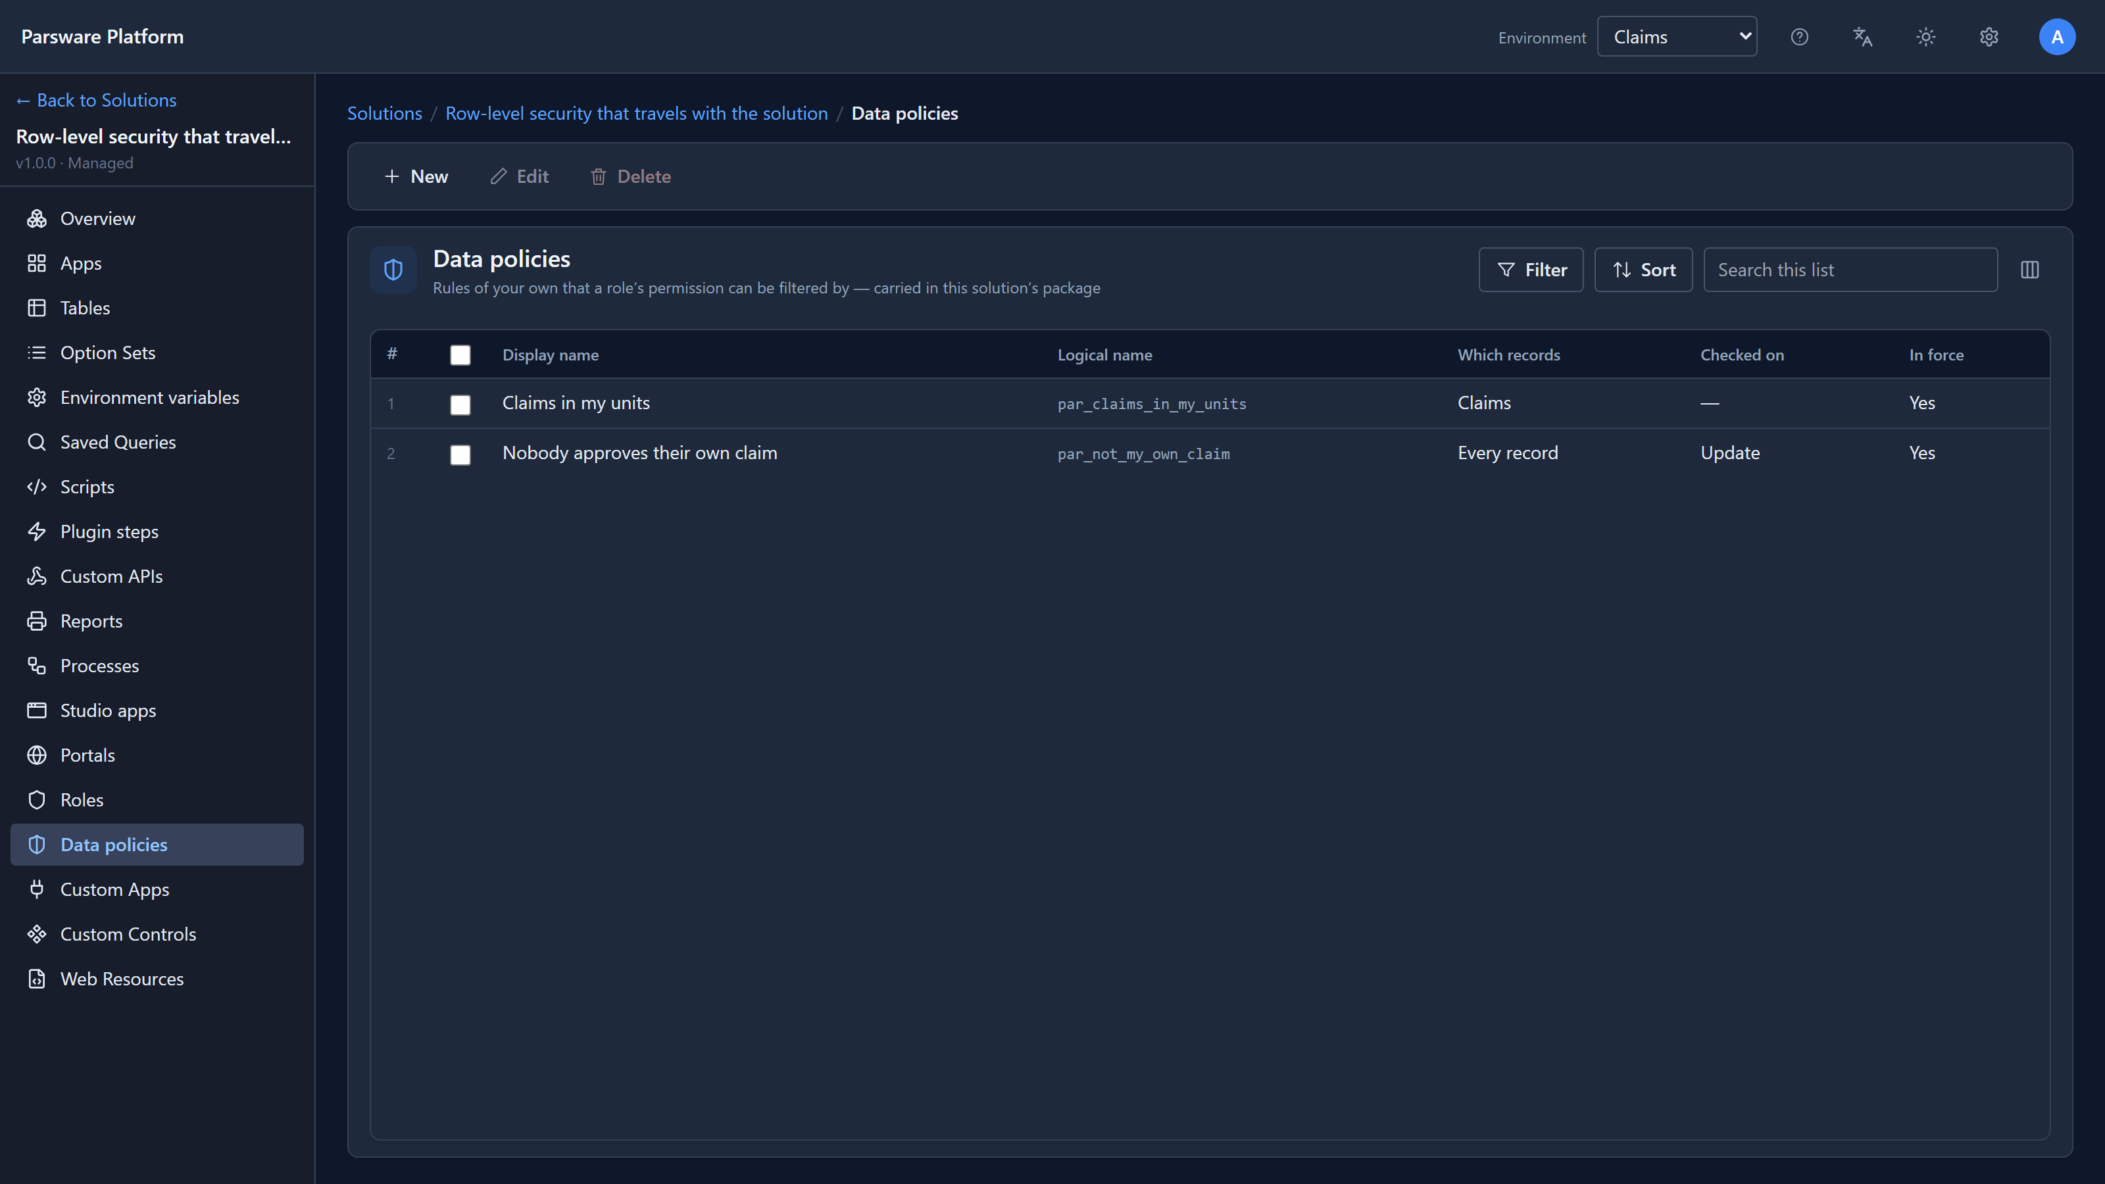Click the Edit button
2105x1184 pixels.
[519, 176]
